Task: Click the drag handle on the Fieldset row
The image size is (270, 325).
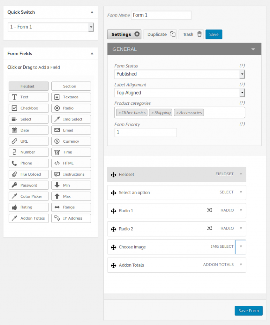Action: pos(114,174)
